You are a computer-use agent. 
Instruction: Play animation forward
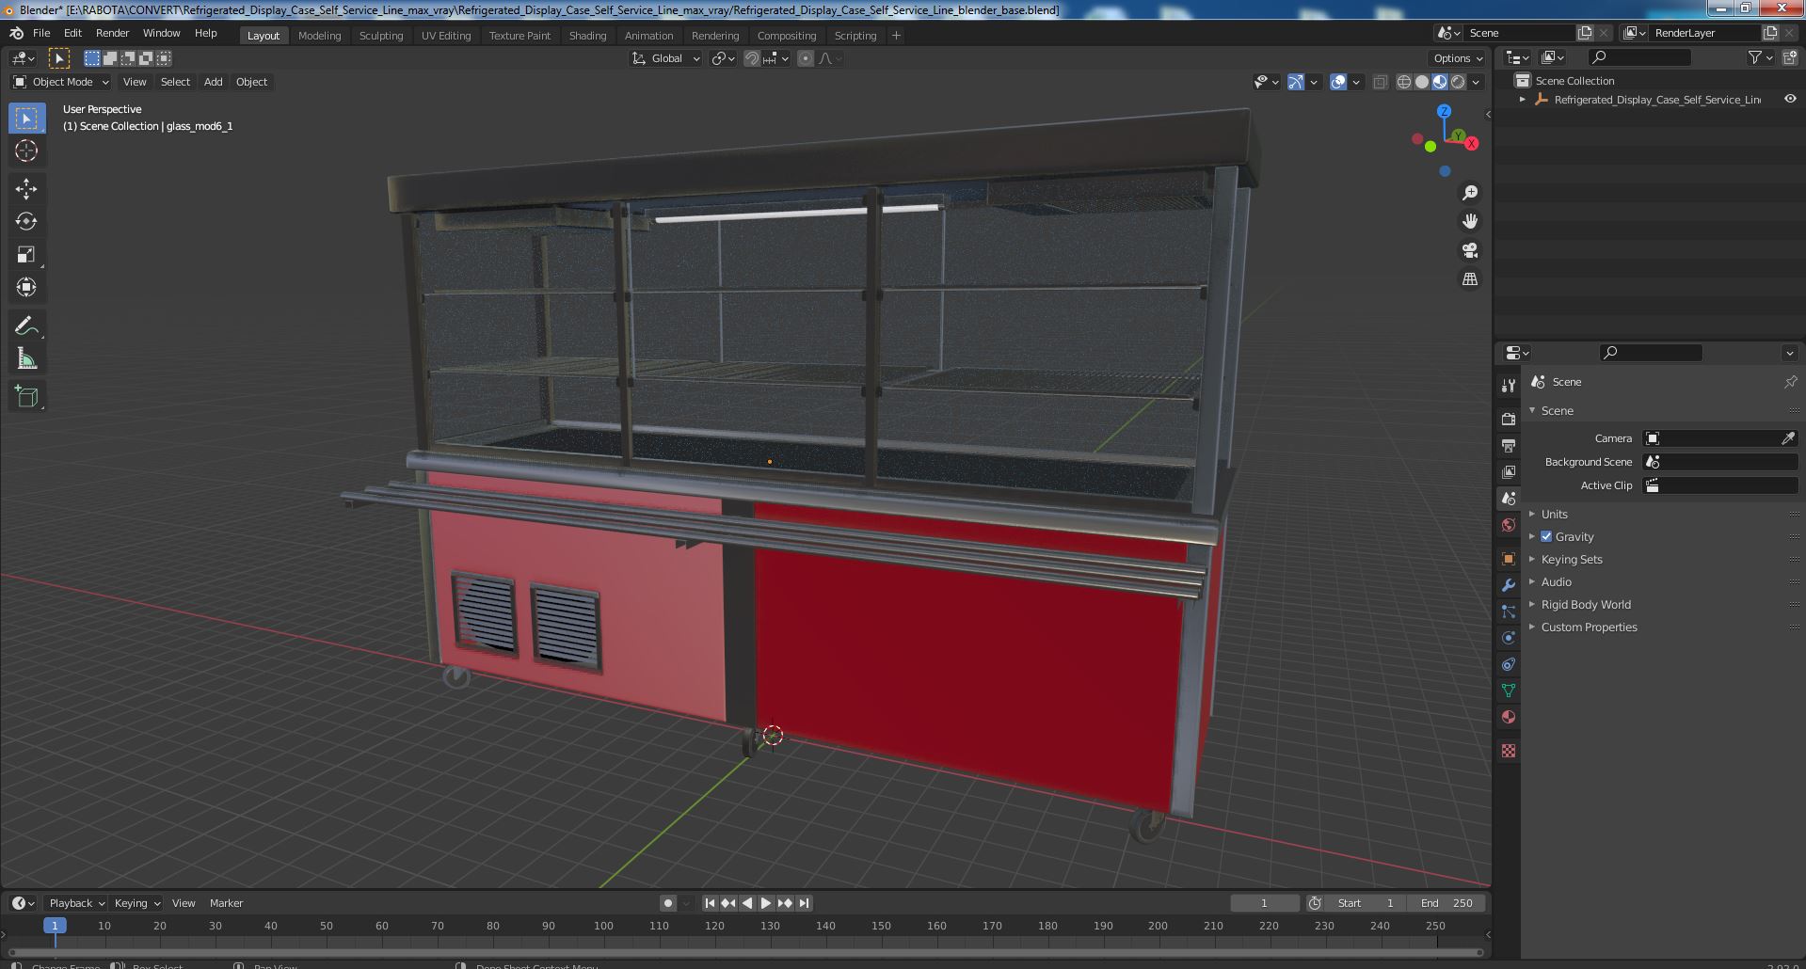coord(766,903)
